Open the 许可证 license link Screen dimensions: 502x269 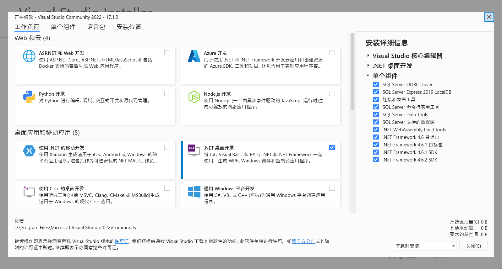pyautogui.click(x=122, y=241)
